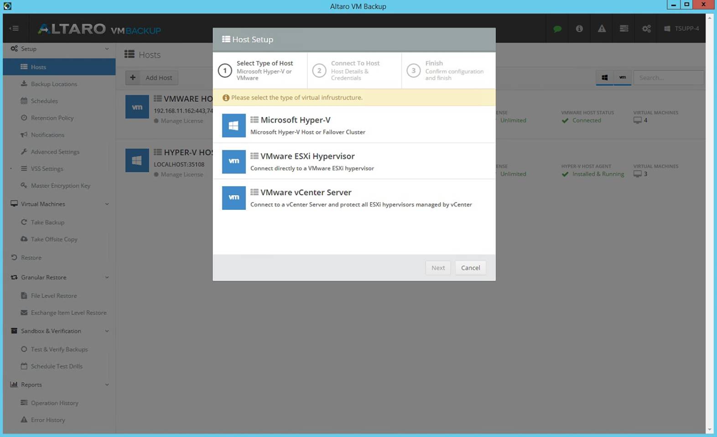Go to step 2 Connect To Host
This screenshot has height=437, width=717.
354,71
